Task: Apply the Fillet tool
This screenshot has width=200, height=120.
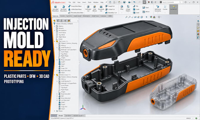Action: [122, 8]
